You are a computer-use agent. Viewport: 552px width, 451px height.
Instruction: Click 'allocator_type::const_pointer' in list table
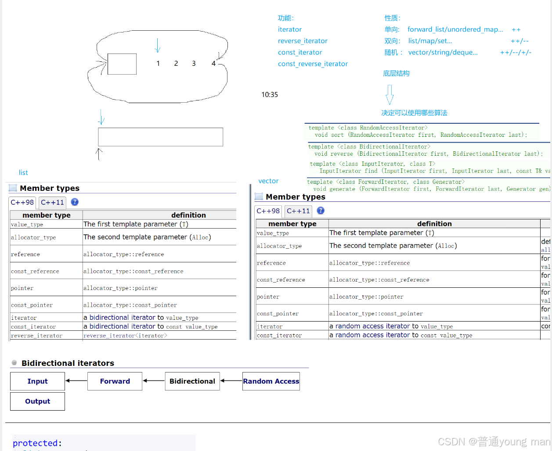(130, 305)
